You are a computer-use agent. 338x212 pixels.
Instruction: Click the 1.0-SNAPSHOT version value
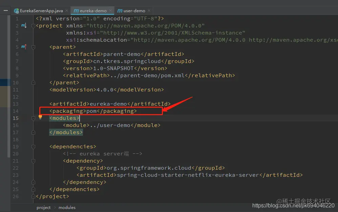(113, 68)
